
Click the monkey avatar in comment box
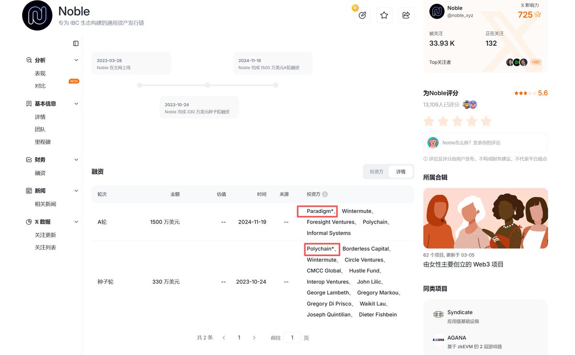[x=433, y=142]
